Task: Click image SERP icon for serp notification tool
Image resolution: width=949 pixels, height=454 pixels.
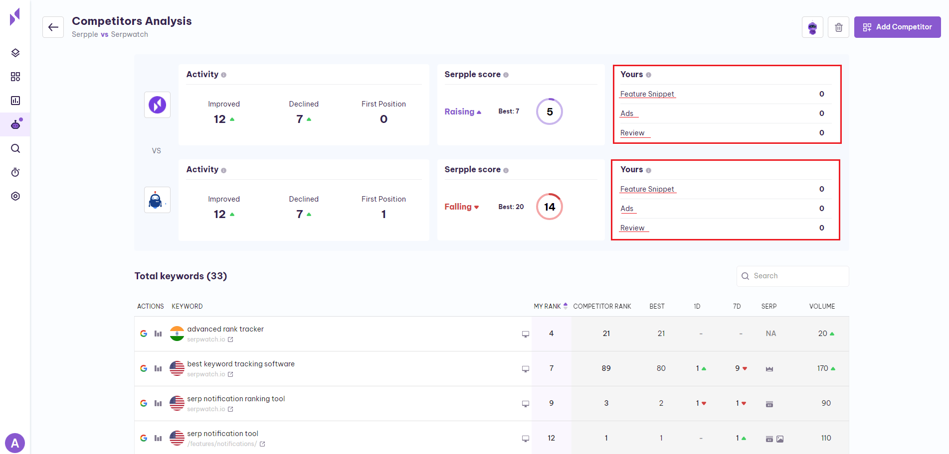Action: coord(780,439)
